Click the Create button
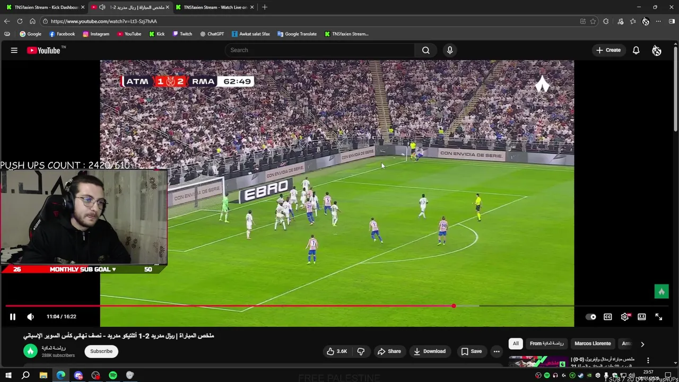This screenshot has height=382, width=679. pos(608,50)
